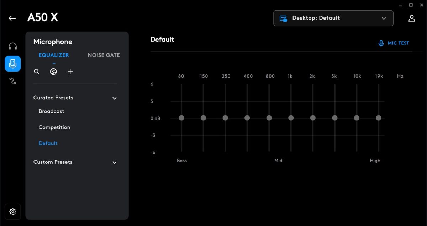
Task: Maximize the G HUB window
Action: point(411,5)
